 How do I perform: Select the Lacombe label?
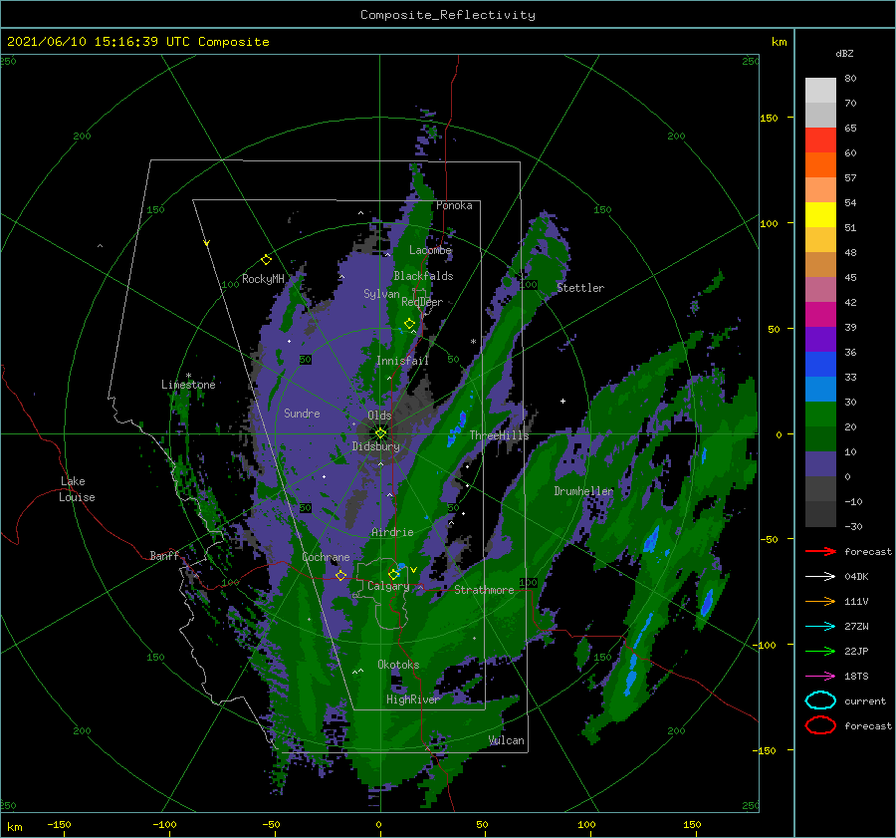(430, 250)
